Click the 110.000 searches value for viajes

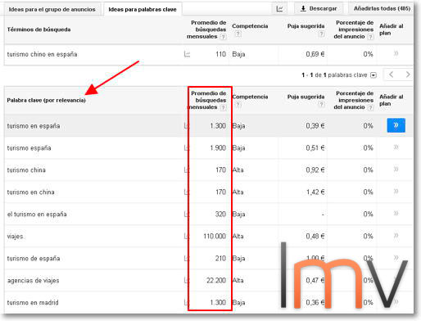[x=215, y=237]
